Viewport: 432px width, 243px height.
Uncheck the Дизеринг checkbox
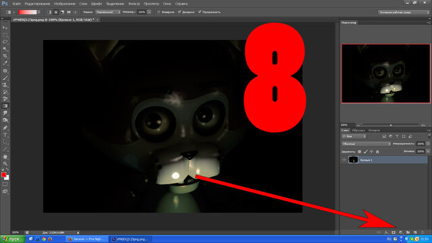180,12
